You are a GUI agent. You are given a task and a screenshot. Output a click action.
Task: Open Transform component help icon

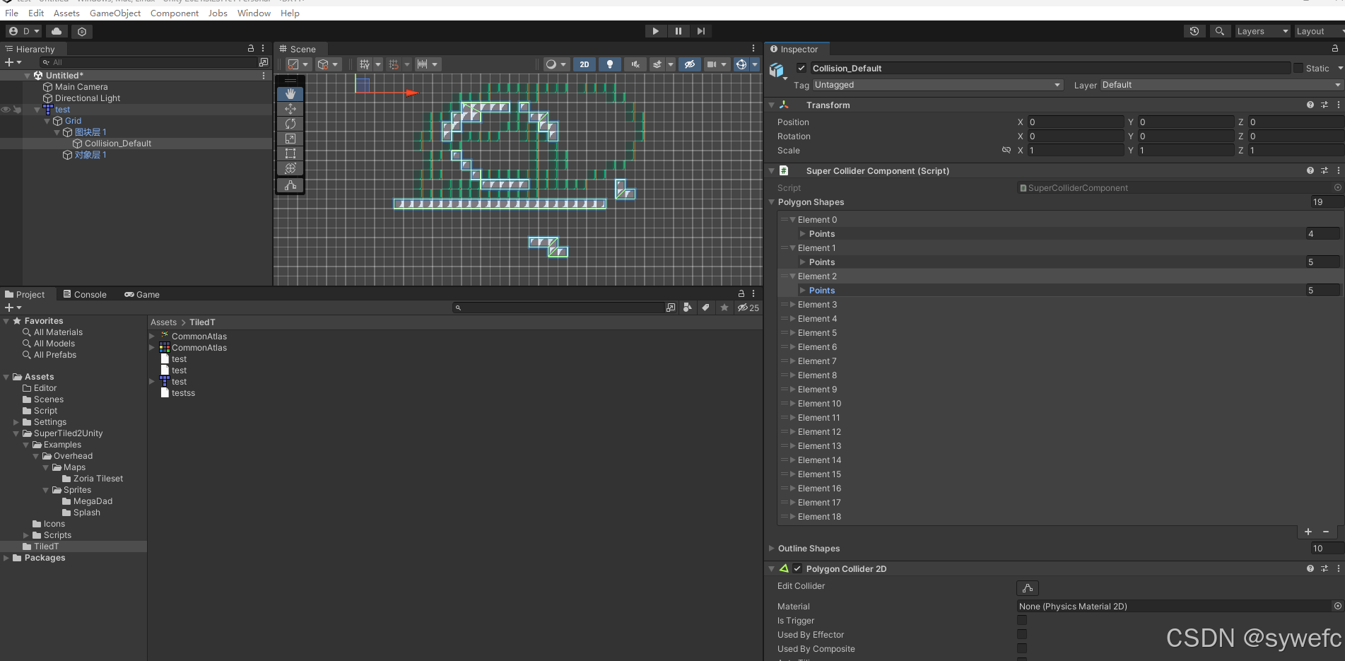pos(1310,105)
